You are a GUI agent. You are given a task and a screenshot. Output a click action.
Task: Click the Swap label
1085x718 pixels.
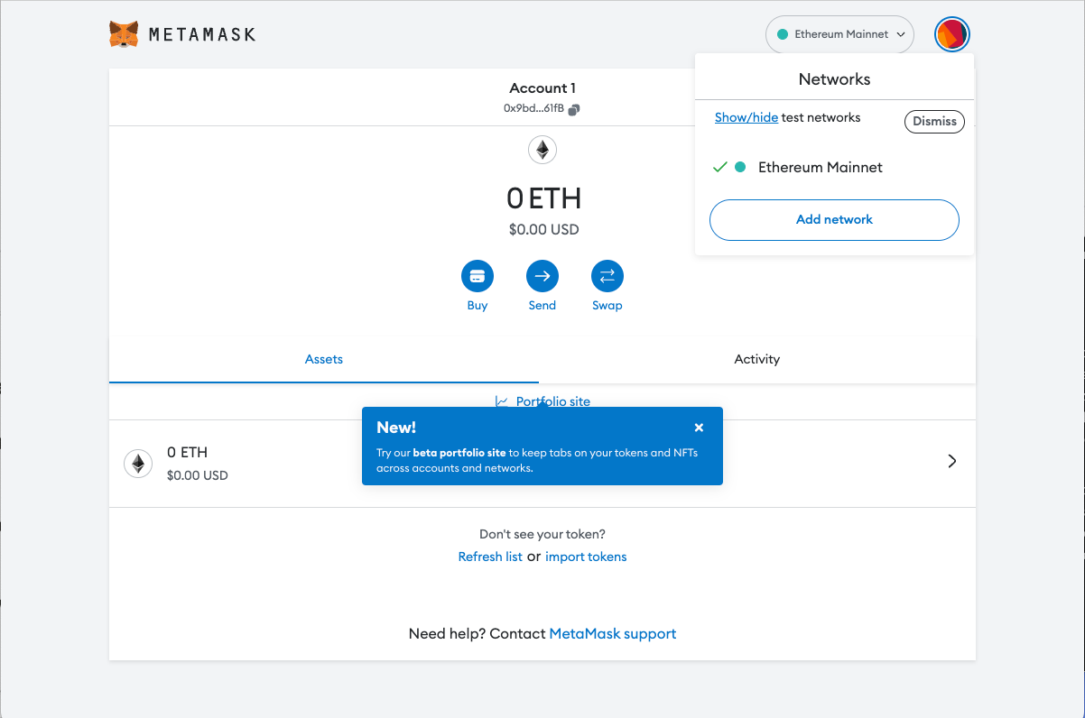pyautogui.click(x=607, y=305)
